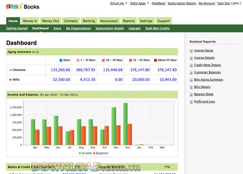
Task: Open Subscription Details link in top header
Action: (x=182, y=3)
